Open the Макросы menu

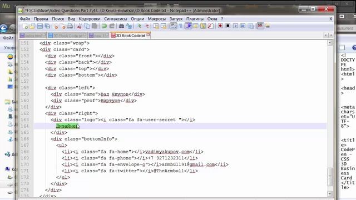pos(157,19)
